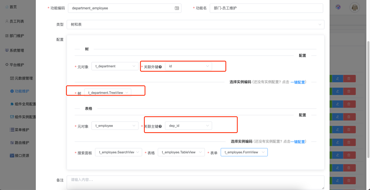Click the 功能名 text input field
The width and height of the screenshot is (370, 190).
pyautogui.click(x=266, y=8)
